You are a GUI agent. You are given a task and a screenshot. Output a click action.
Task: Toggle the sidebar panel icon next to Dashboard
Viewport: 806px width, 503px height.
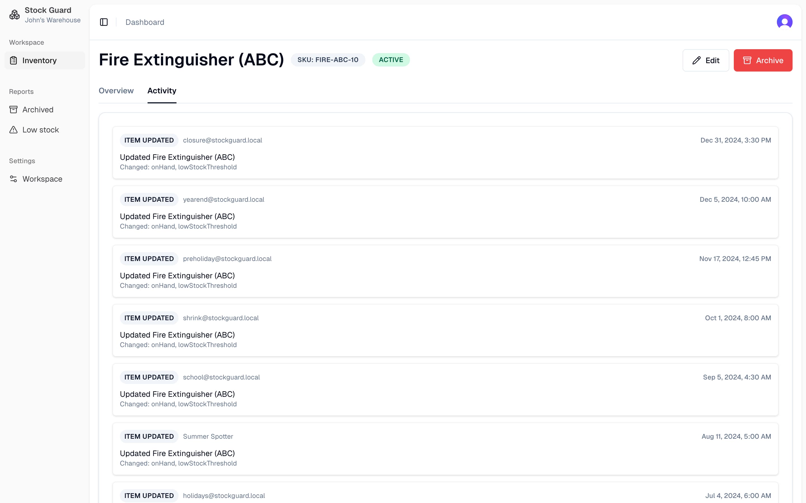(104, 22)
